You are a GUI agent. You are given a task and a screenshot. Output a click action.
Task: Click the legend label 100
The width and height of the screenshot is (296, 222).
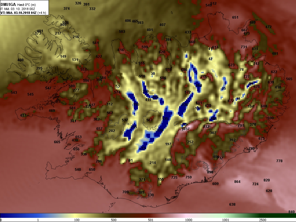click(x=77, y=220)
